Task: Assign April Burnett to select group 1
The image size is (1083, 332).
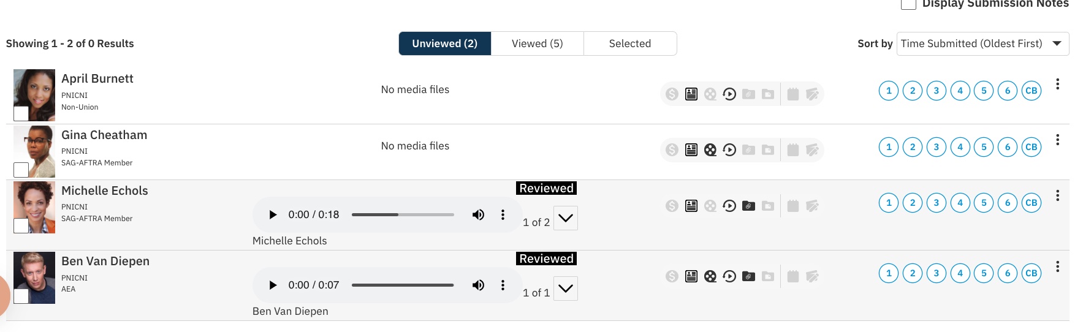Action: (889, 91)
